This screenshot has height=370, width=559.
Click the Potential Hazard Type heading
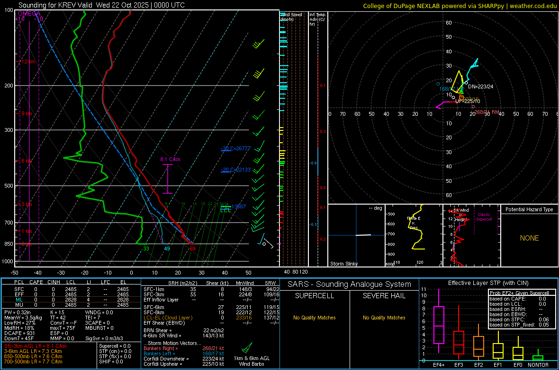(x=529, y=209)
